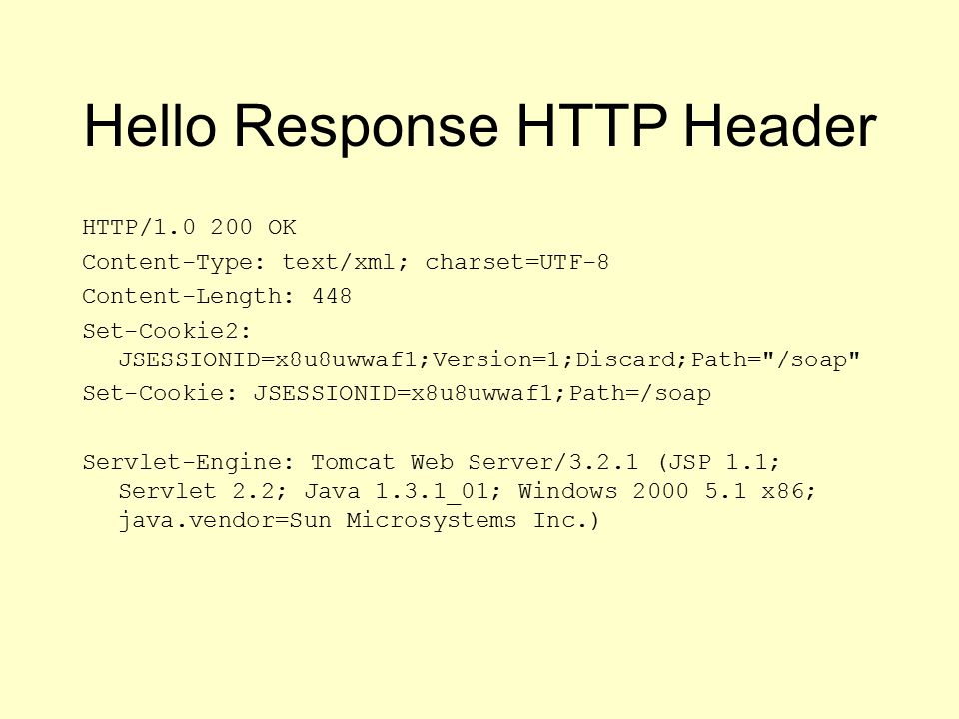
Task: Click the Windows 2000 5.1 x86; text
Action: [667, 491]
